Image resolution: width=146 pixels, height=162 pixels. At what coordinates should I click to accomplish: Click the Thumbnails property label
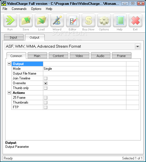pyautogui.click(x=20, y=102)
